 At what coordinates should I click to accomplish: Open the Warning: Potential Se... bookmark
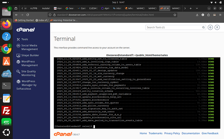click(64, 20)
